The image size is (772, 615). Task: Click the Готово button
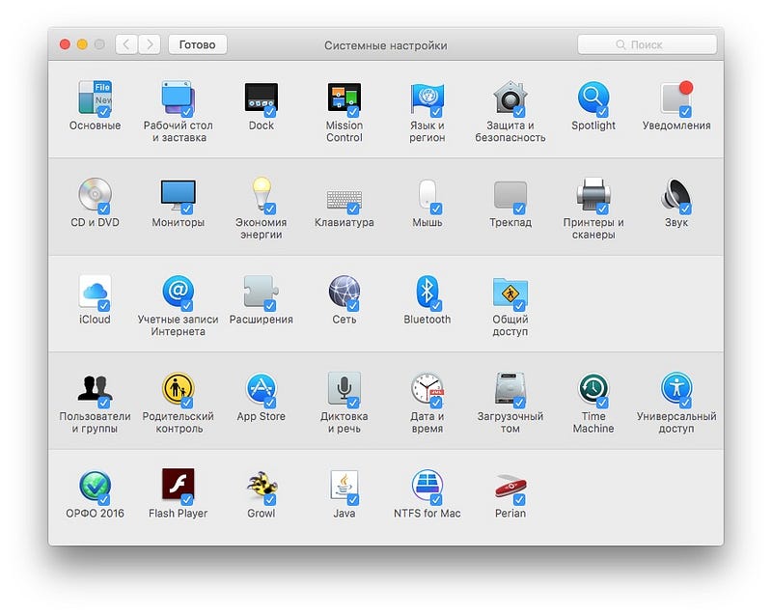(x=198, y=44)
